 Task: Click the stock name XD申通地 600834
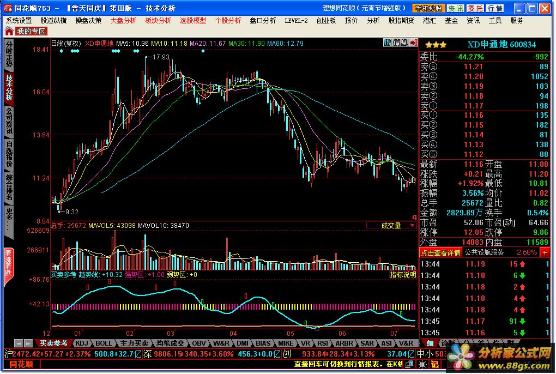[x=501, y=44]
